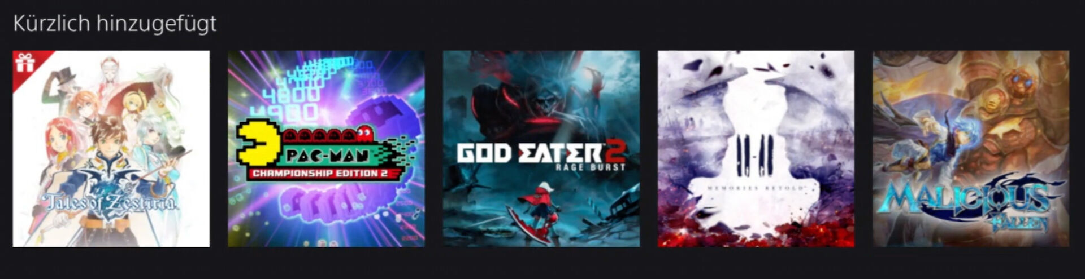Click the "Memories Retold" caption text
1085x279 pixels.
tap(756, 187)
